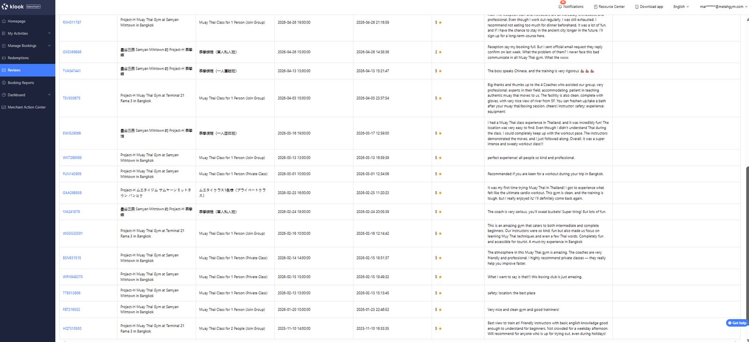
Task: Click the Klook Merchant logo
Action: 21,7
